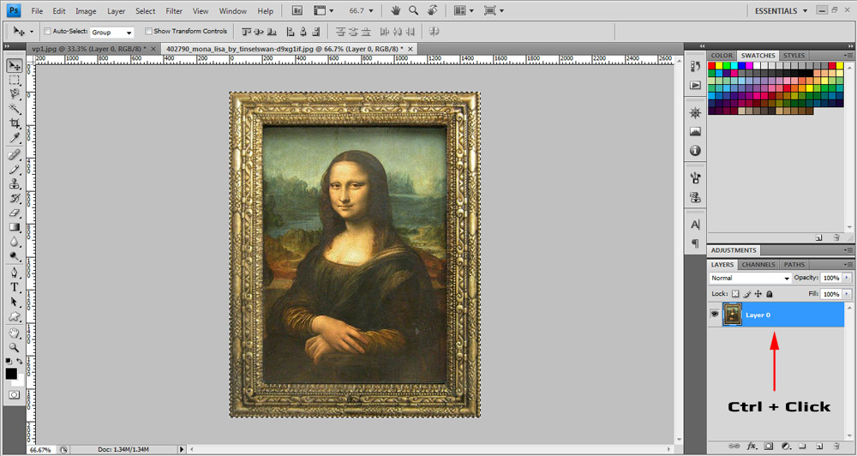This screenshot has width=857, height=456.
Task: Pick the red swatch in Swatches panel
Action: click(711, 66)
